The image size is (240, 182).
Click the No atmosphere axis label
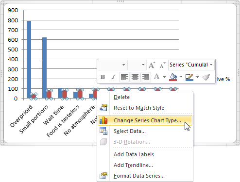coord(79,120)
